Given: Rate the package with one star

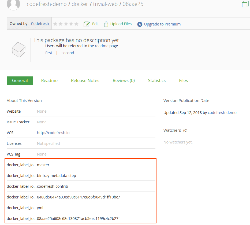Looking at the screenshot, I should (x=55, y=24).
